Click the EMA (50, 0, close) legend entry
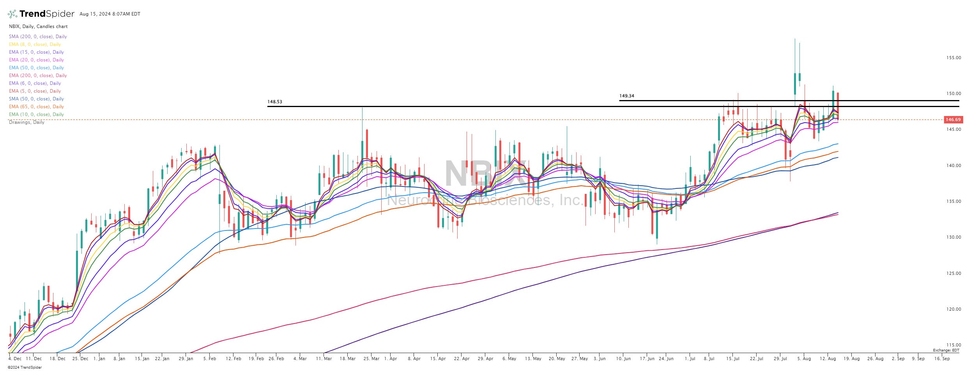Viewport: 971px width, 371px height. pos(36,68)
